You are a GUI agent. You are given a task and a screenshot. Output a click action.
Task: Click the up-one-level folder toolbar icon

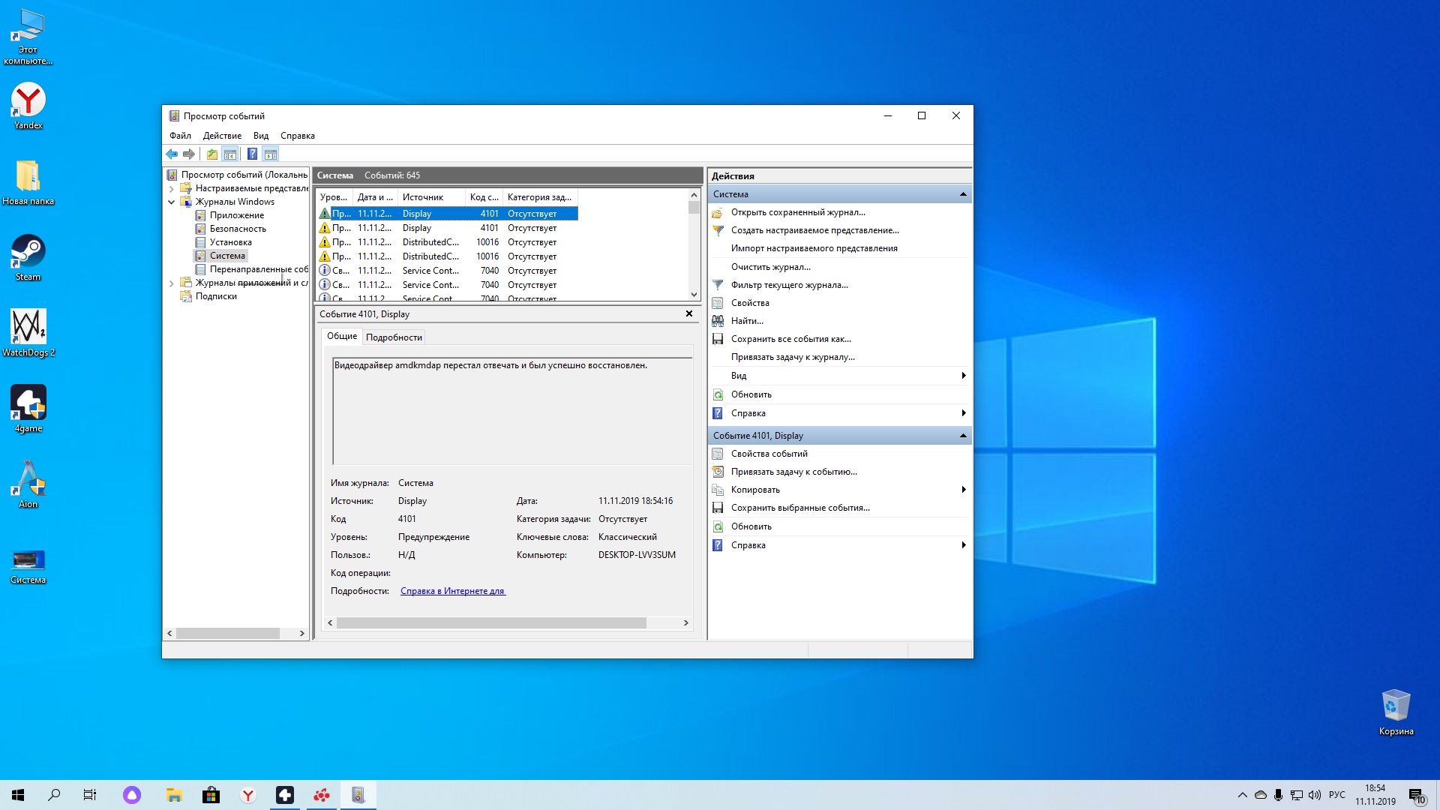point(212,154)
